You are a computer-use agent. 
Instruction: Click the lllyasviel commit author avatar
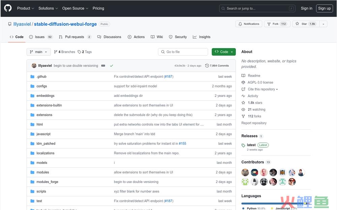click(34, 66)
